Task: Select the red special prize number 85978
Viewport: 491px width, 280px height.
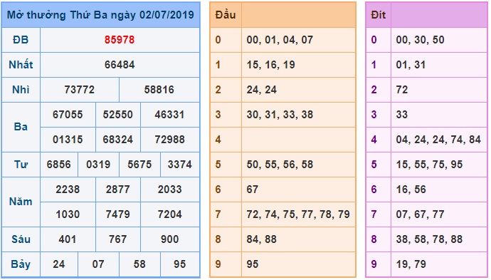Action: pyautogui.click(x=120, y=40)
